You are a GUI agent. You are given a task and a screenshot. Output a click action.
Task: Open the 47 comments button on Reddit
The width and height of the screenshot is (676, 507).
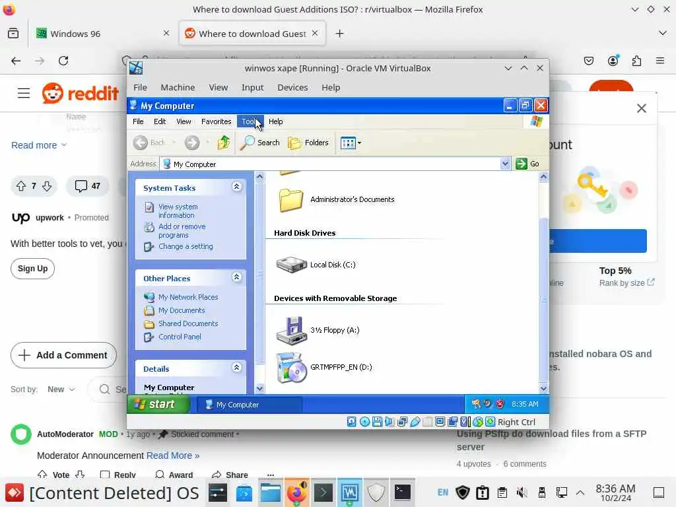click(x=88, y=186)
